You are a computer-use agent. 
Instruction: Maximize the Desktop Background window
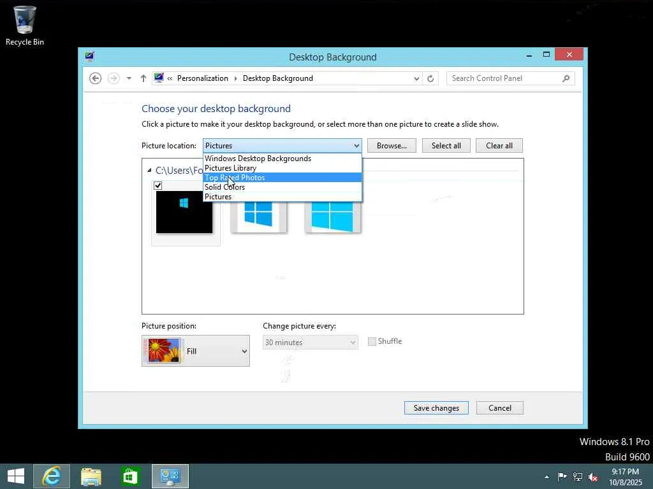point(547,55)
